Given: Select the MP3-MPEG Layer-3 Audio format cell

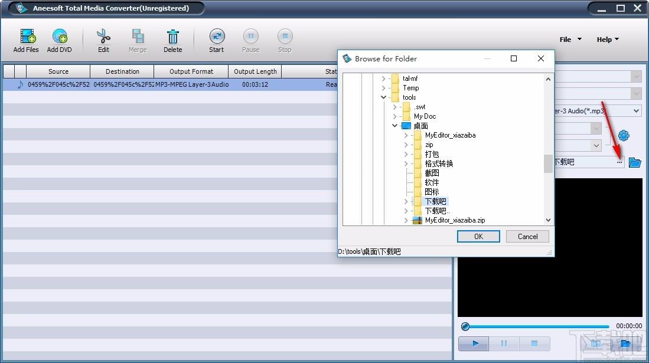Looking at the screenshot, I should coord(192,84).
